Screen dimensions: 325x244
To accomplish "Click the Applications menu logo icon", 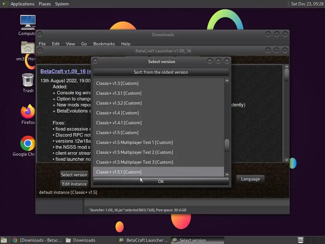I will (5, 4).
